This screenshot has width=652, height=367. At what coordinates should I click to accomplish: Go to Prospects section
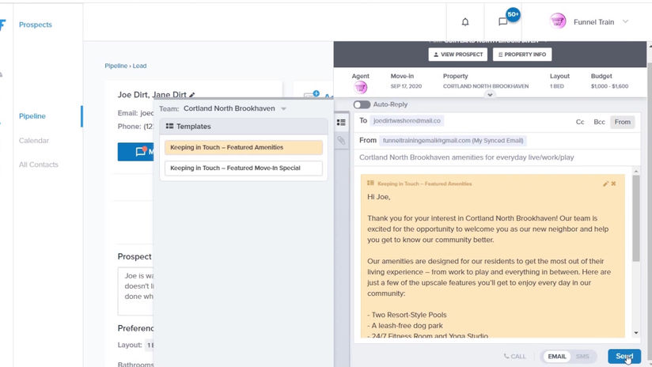[36, 25]
